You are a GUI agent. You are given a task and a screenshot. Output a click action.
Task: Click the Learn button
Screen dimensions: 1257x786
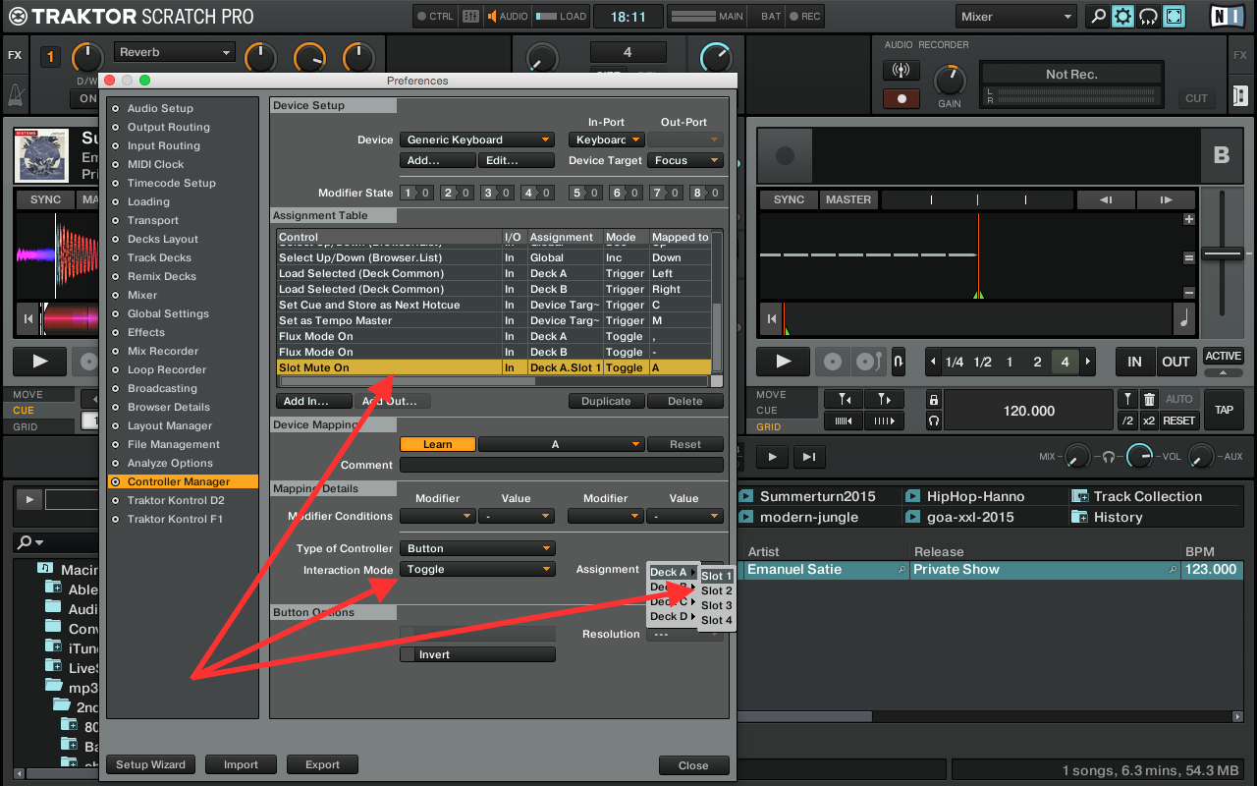[437, 444]
